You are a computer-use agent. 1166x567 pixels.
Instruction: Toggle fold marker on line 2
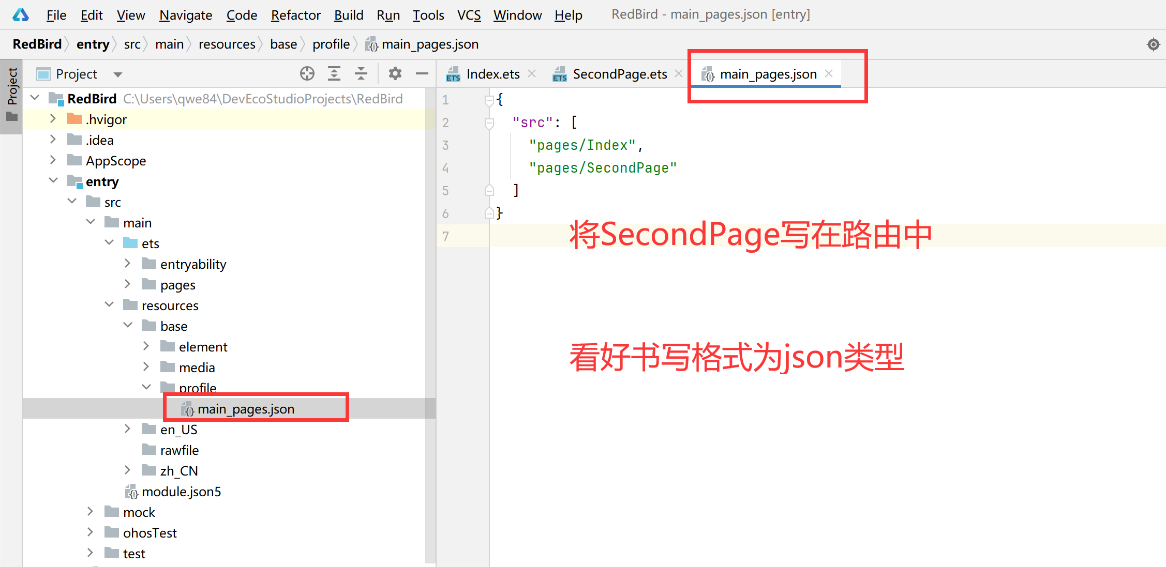(489, 123)
